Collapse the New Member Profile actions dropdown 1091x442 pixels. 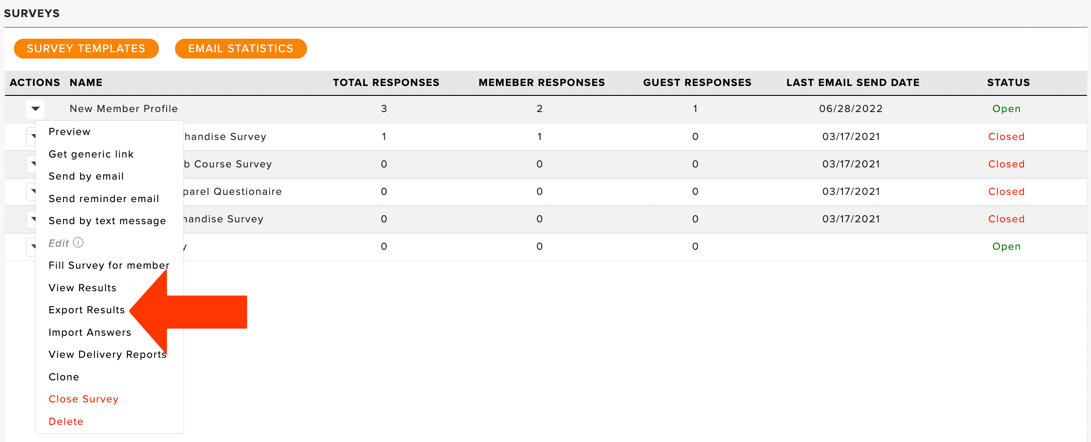[x=36, y=109]
